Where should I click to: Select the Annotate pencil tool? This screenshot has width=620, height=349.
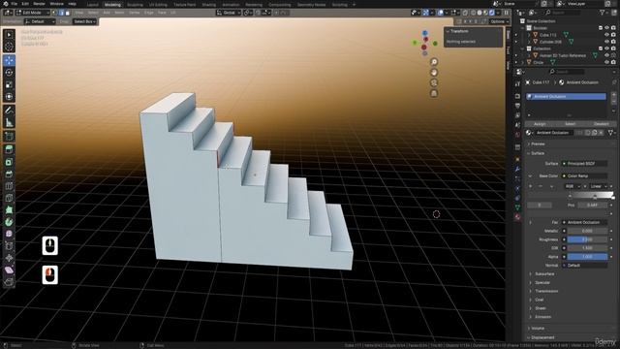[9, 111]
